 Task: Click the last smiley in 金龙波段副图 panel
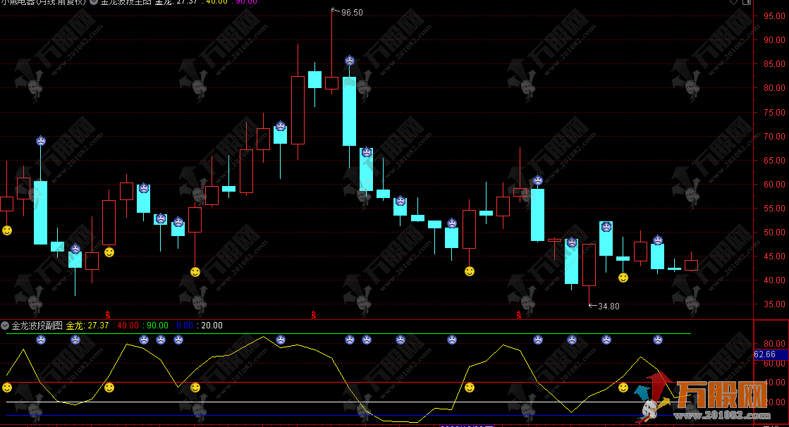[x=623, y=388]
